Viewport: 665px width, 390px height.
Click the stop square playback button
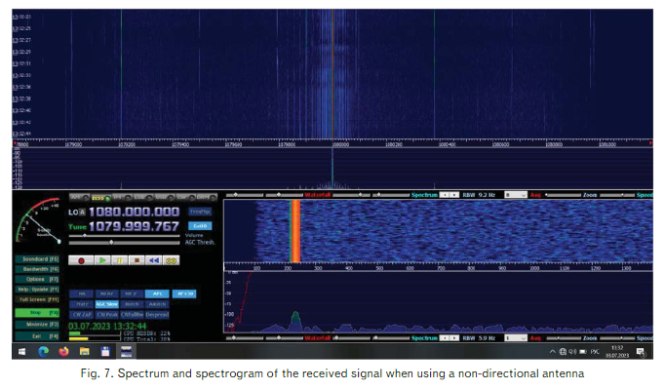pyautogui.click(x=137, y=260)
